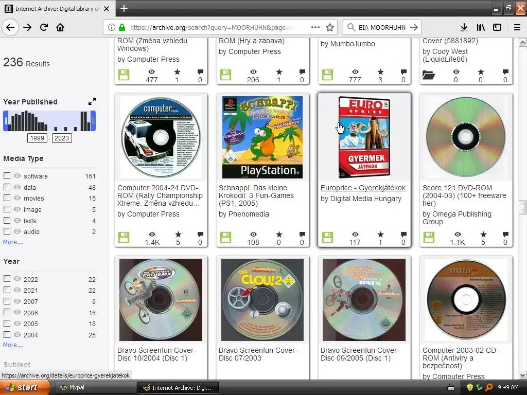Open the downloads panel
The height and width of the screenshot is (395, 527).
(464, 28)
